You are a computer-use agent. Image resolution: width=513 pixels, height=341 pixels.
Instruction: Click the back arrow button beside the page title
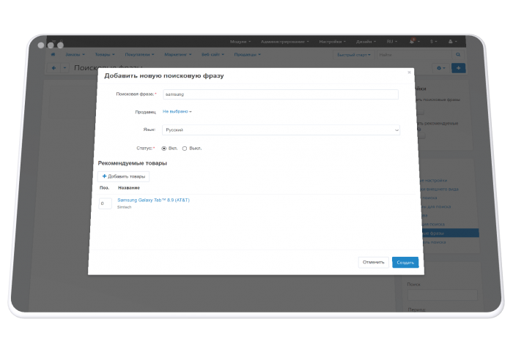point(54,68)
